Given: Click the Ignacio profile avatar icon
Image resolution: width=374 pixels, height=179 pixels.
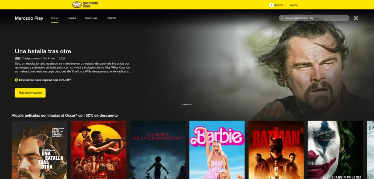Looking at the screenshot, I should point(271,5).
